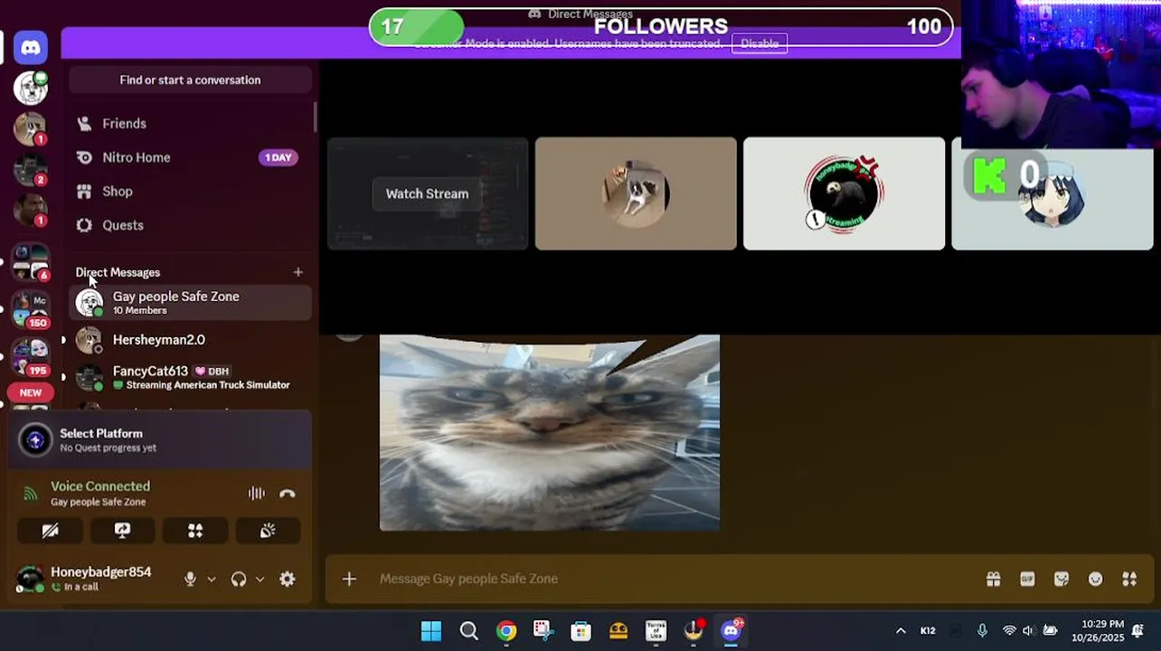1161x651 pixels.
Task: Open FancyCat613 direct message
Action: coord(190,377)
